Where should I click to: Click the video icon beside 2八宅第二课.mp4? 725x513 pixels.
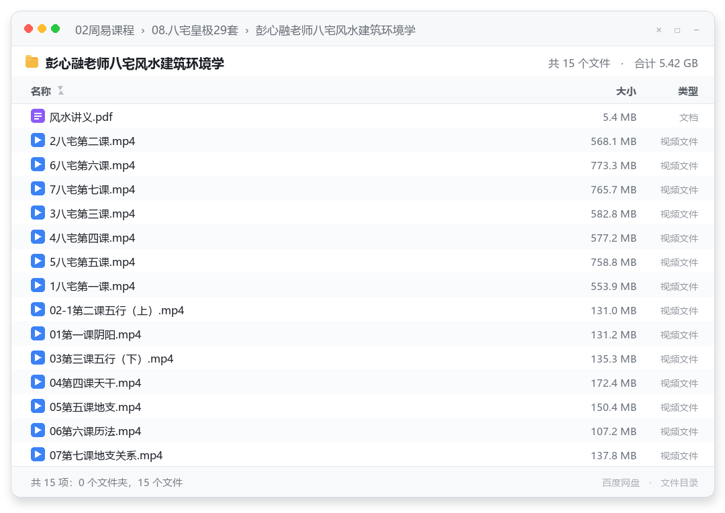pos(38,140)
